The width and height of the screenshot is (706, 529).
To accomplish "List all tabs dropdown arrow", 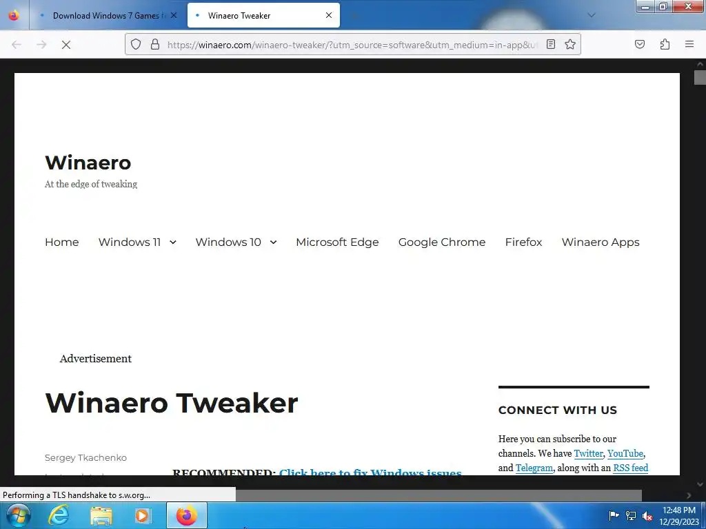I will (592, 15).
